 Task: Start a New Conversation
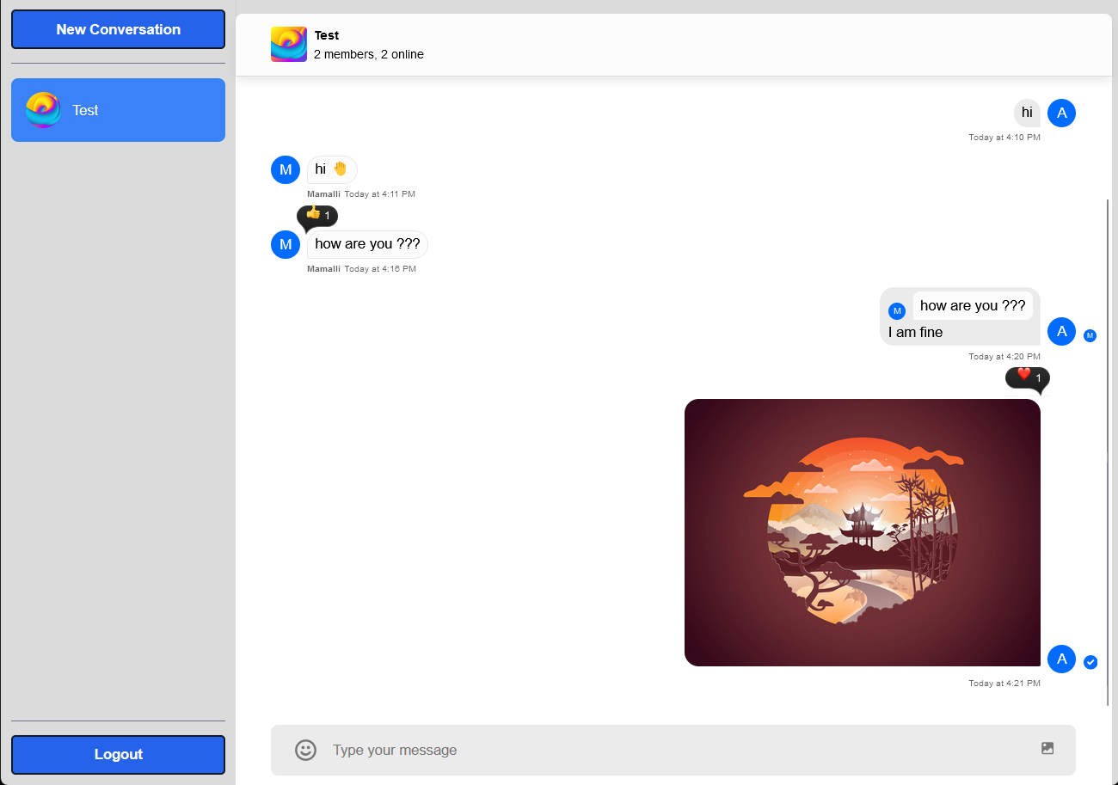[x=118, y=29]
